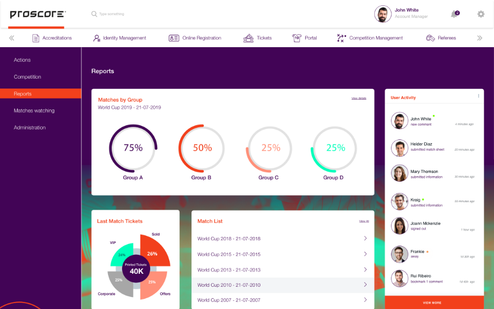This screenshot has width=494, height=309.
Task: Open the Portal tab label
Action: point(311,38)
